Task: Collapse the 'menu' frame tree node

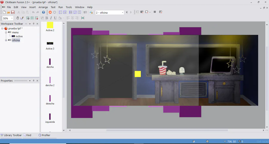Action: [x=6, y=32]
